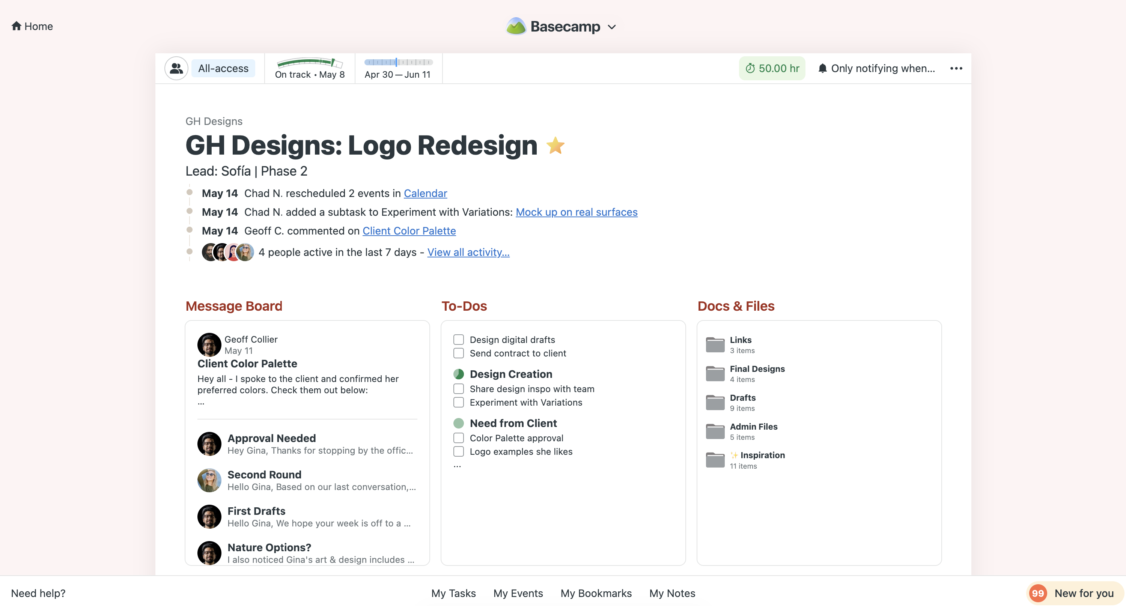Open My Tasks menu item
Image resolution: width=1126 pixels, height=606 pixels.
[453, 593]
